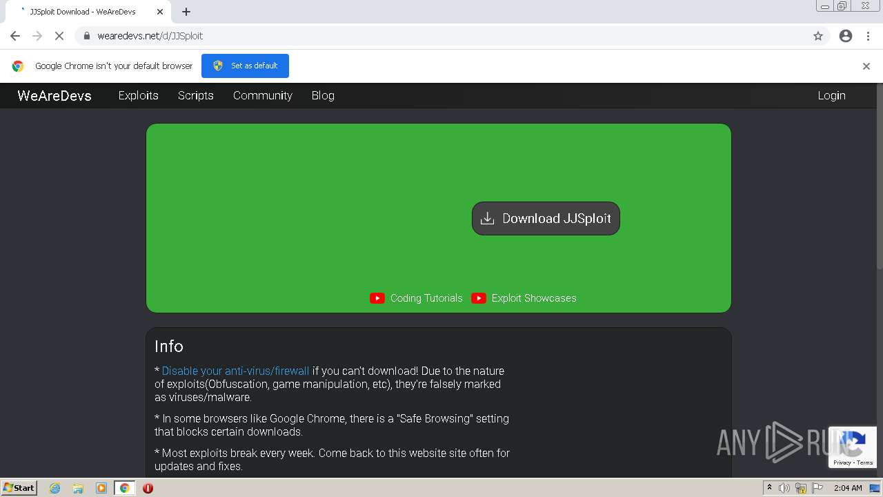
Task: Click the Chrome logo in notification bar
Action: 18,66
